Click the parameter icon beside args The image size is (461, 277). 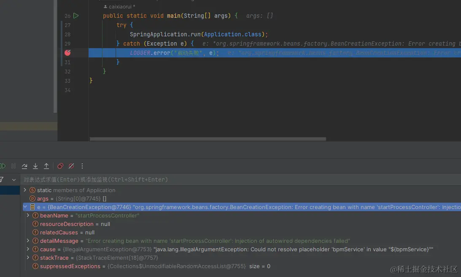(32, 199)
